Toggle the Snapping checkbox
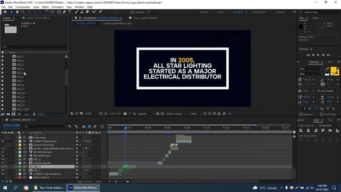This screenshot has height=192, width=341. point(132,12)
